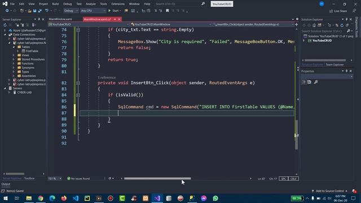Screen dimensions: 361x203
Task: Click the Navigate Backward toolbar icon
Action: click(x=7, y=11)
